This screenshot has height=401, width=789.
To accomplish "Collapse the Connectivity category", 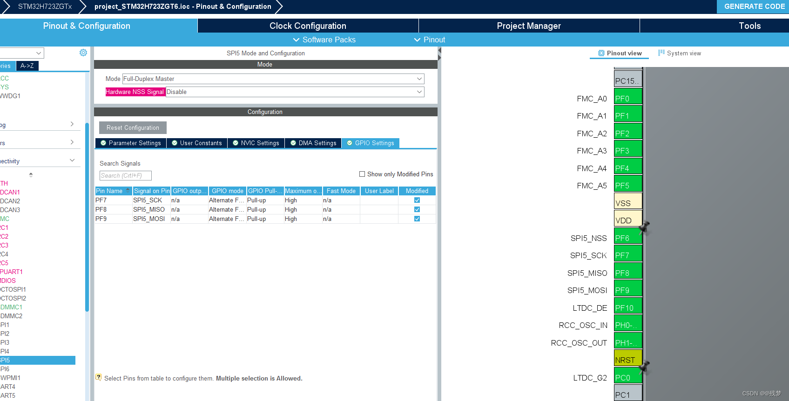I will (x=72, y=160).
